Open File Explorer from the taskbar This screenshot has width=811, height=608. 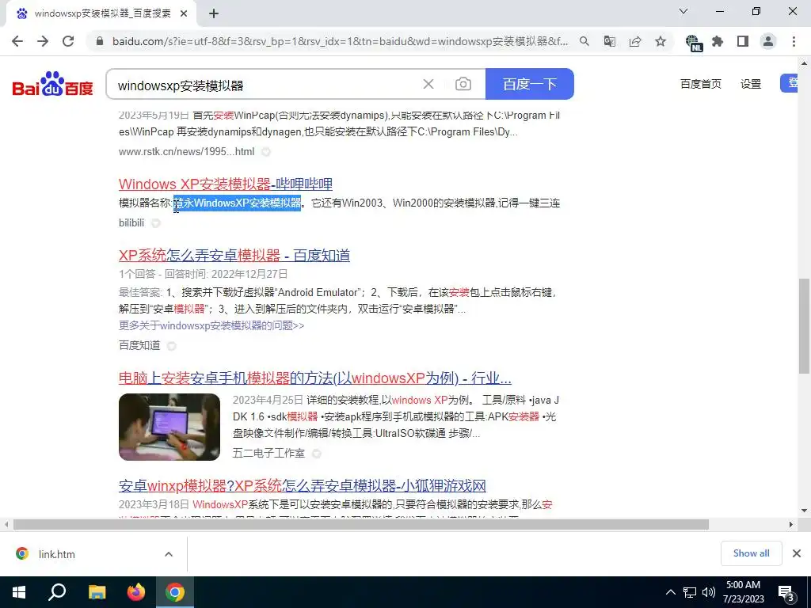coord(97,592)
